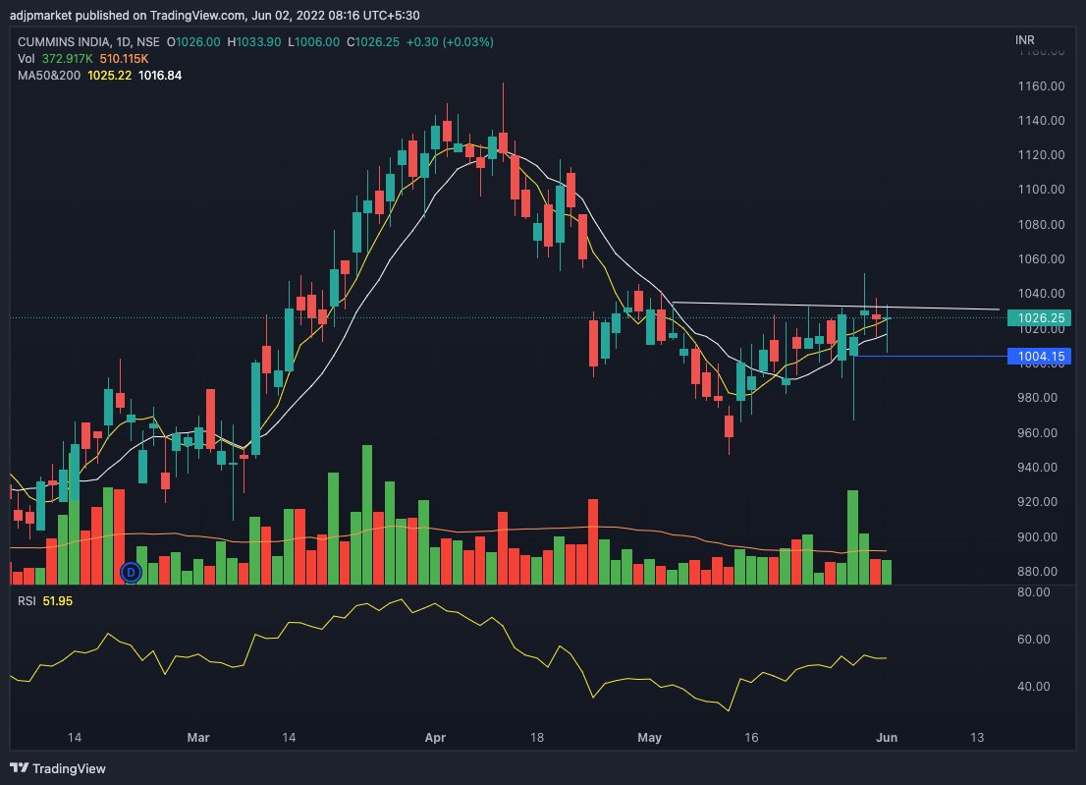This screenshot has width=1086, height=785.
Task: Click the volume value 372.917K
Action: (67, 59)
